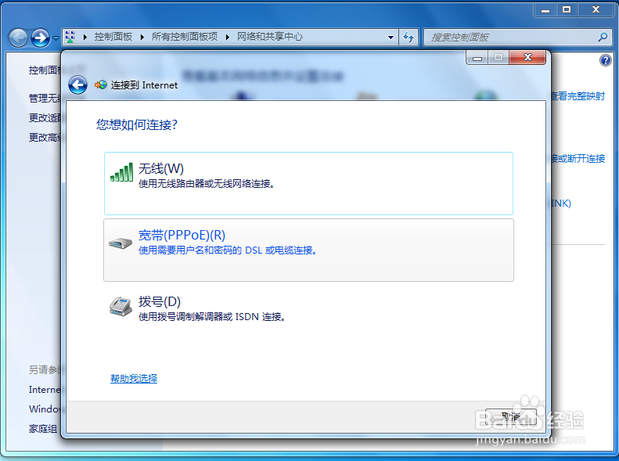The image size is (619, 461).
Task: Click the Control Panel forward navigation arrow
Action: pos(40,38)
